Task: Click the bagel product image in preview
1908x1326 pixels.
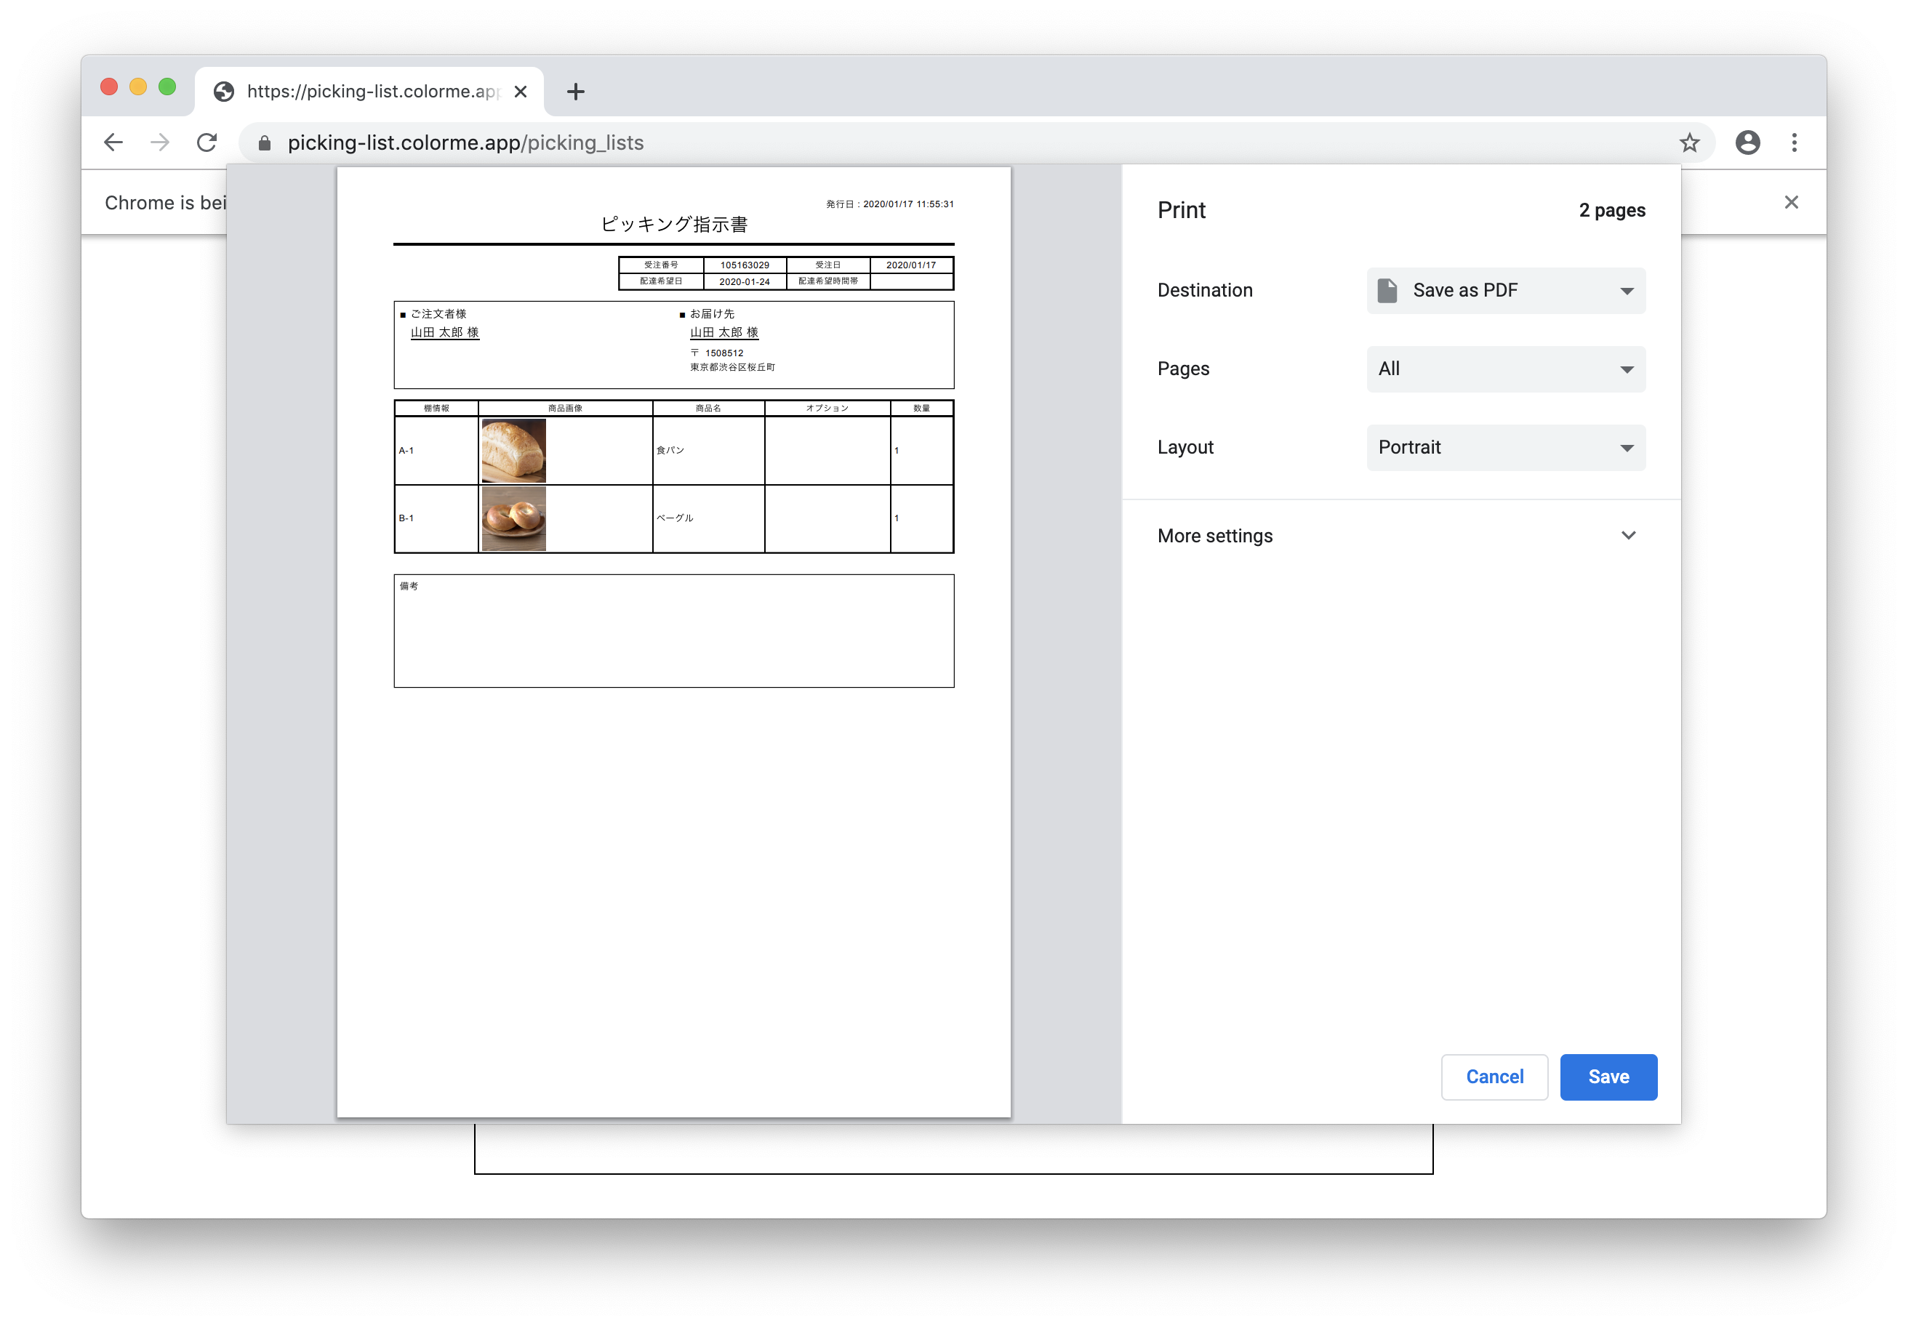Action: (513, 518)
